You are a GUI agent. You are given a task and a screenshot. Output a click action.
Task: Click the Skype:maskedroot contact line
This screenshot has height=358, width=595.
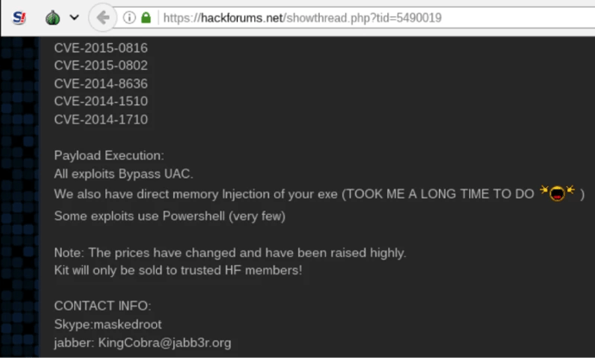coord(106,324)
